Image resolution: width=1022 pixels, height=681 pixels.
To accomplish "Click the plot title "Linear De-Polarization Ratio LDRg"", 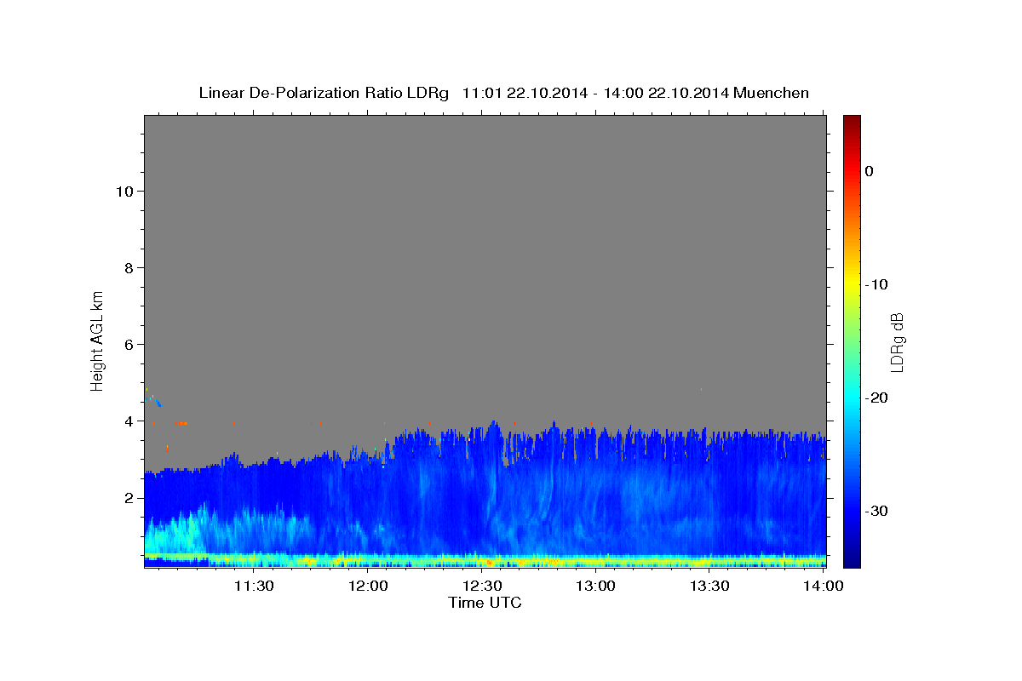I will click(x=324, y=93).
